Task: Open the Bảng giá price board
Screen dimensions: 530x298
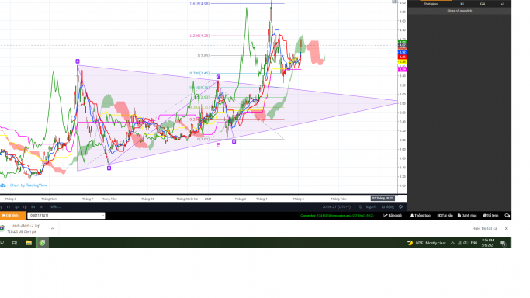Action: (x=393, y=215)
